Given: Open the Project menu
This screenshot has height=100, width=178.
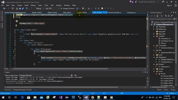Looking at the screenshot, I should pos(20,5).
